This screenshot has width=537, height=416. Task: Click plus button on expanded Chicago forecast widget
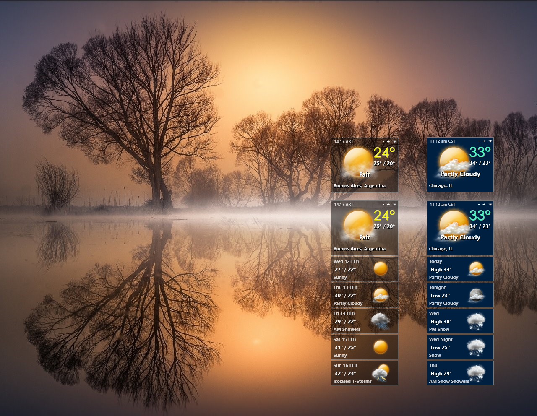(x=484, y=205)
